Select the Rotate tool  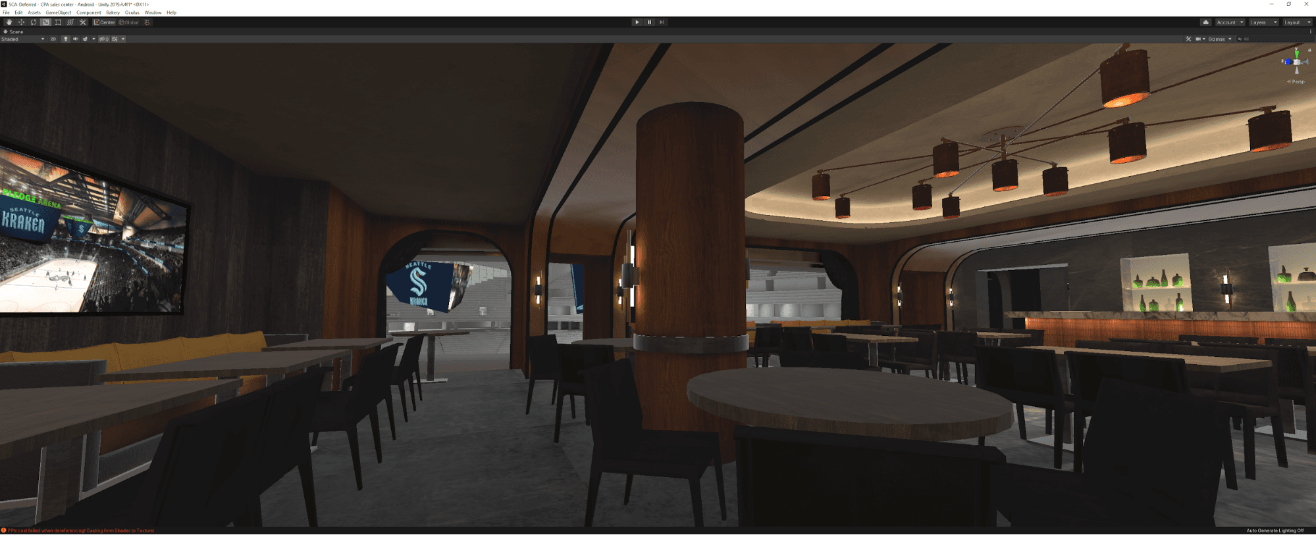(x=34, y=22)
